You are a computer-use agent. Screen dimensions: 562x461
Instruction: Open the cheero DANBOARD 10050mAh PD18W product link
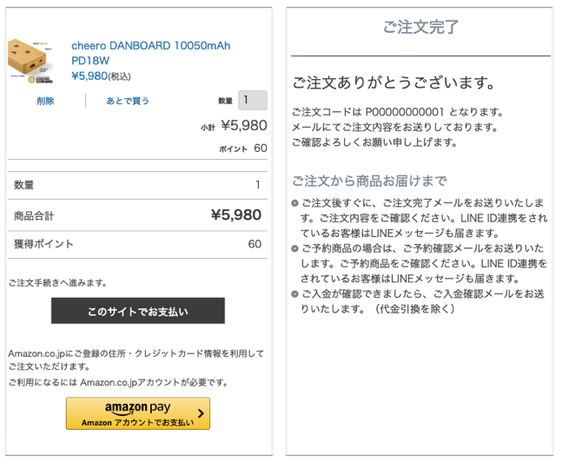[150, 53]
